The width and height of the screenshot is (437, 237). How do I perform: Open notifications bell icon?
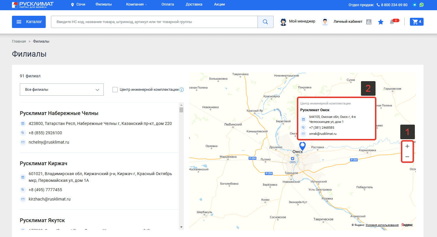392,22
